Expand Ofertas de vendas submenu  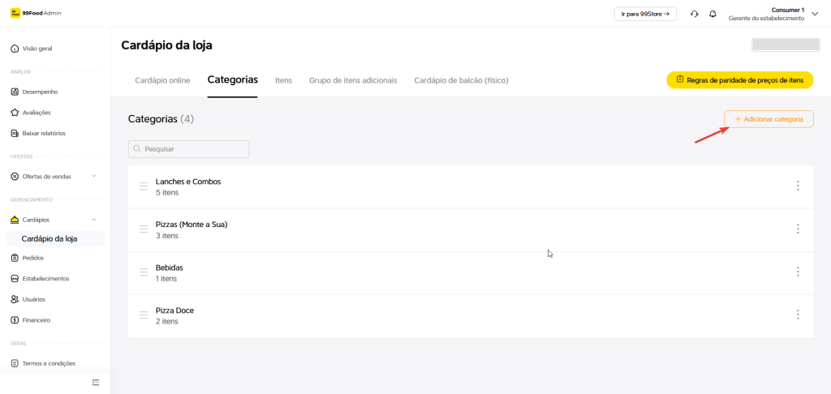click(93, 176)
